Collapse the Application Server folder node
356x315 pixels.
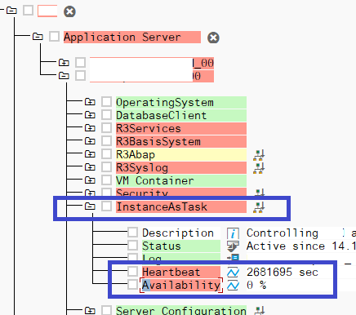pyautogui.click(x=38, y=37)
